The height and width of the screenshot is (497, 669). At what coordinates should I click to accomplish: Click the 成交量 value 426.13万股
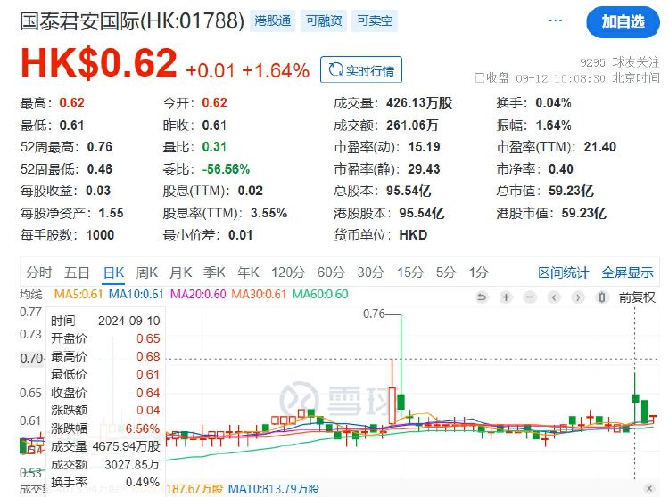pos(419,102)
